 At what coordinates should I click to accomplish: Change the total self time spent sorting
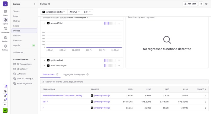(x=79, y=17)
